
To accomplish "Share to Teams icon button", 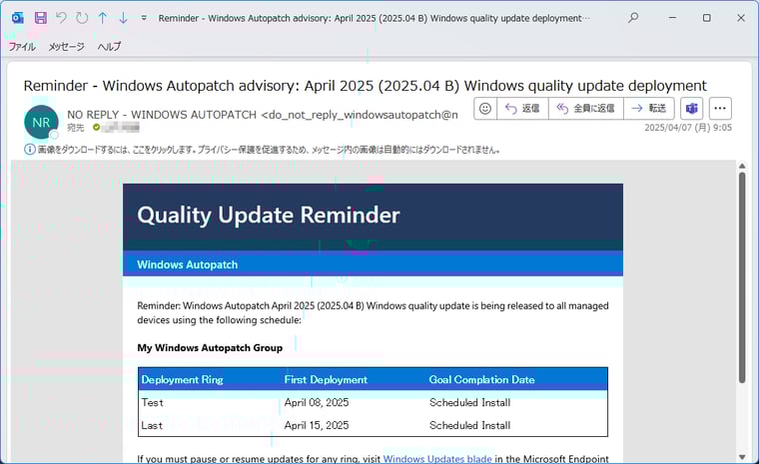I will point(692,109).
